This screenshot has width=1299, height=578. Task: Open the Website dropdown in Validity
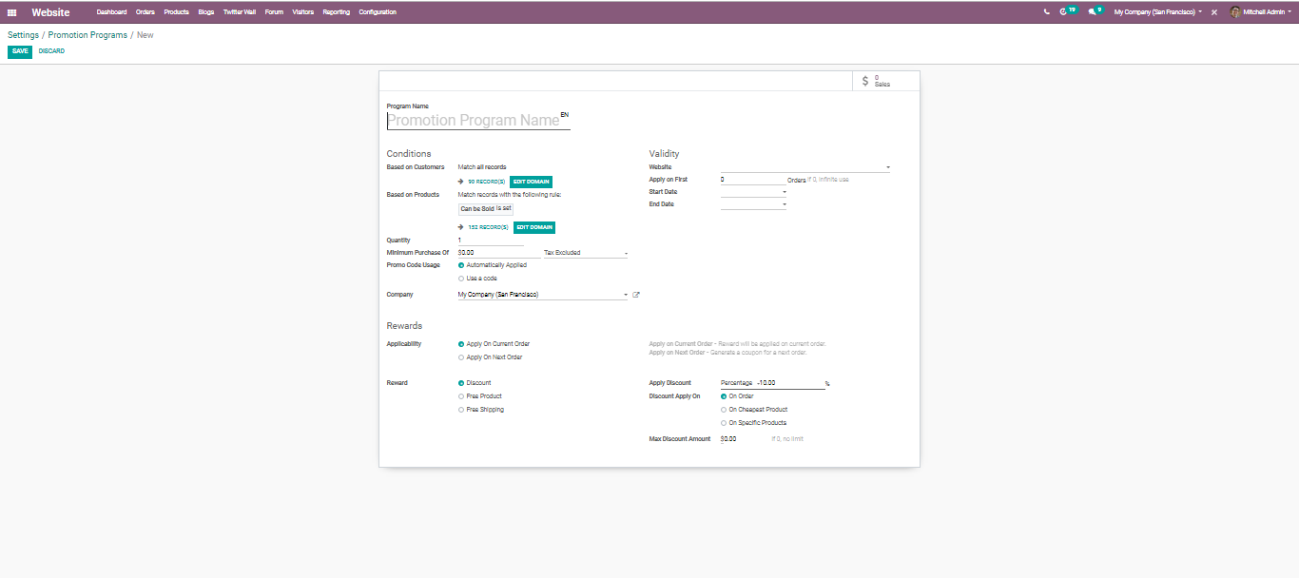(x=805, y=167)
